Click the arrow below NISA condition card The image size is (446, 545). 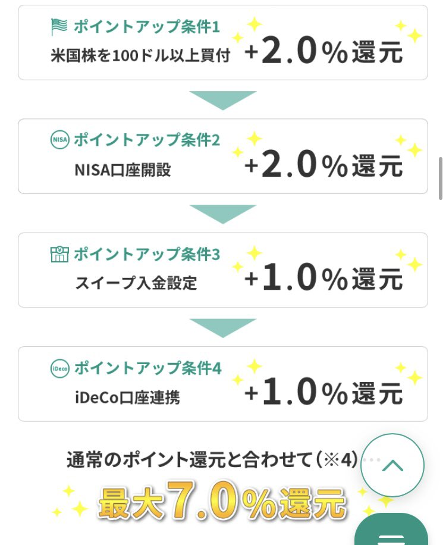223,214
